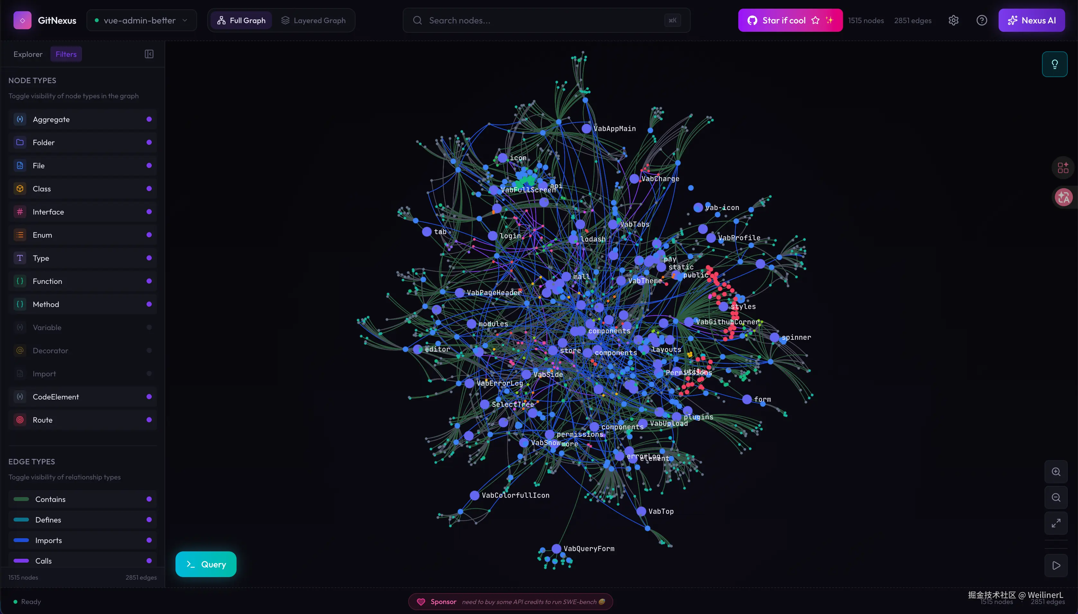Click the Aggregate type icon

coord(20,119)
